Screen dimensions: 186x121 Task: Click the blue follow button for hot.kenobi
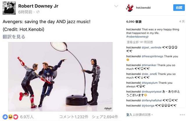pyautogui.click(x=179, y=8)
